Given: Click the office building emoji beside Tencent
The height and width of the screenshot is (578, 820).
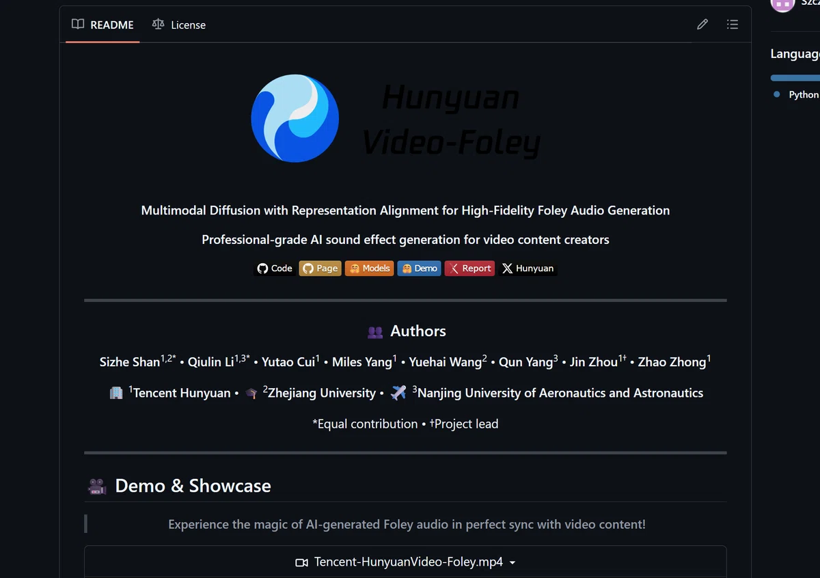Looking at the screenshot, I should 116,394.
